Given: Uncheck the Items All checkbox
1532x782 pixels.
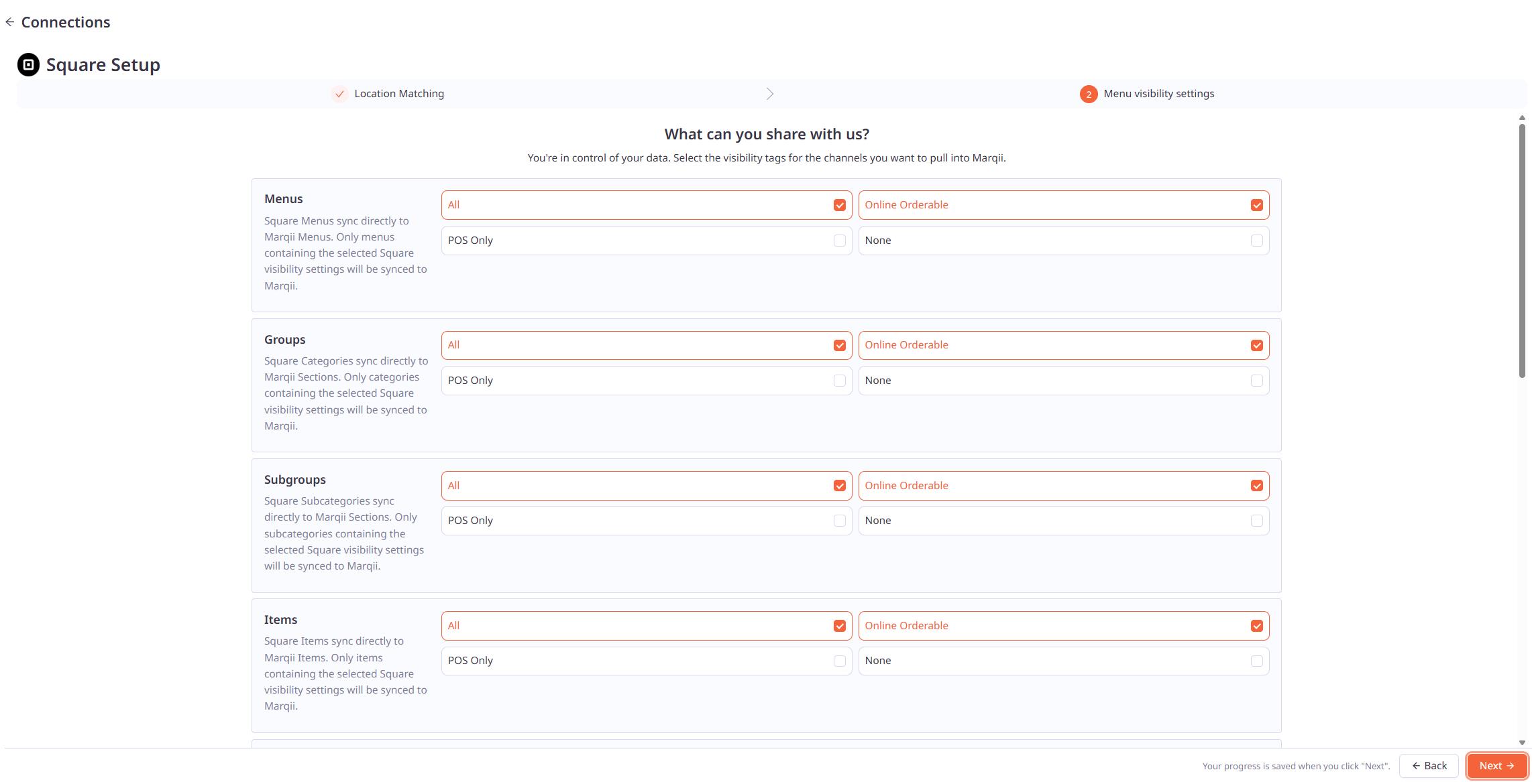Looking at the screenshot, I should [840, 626].
